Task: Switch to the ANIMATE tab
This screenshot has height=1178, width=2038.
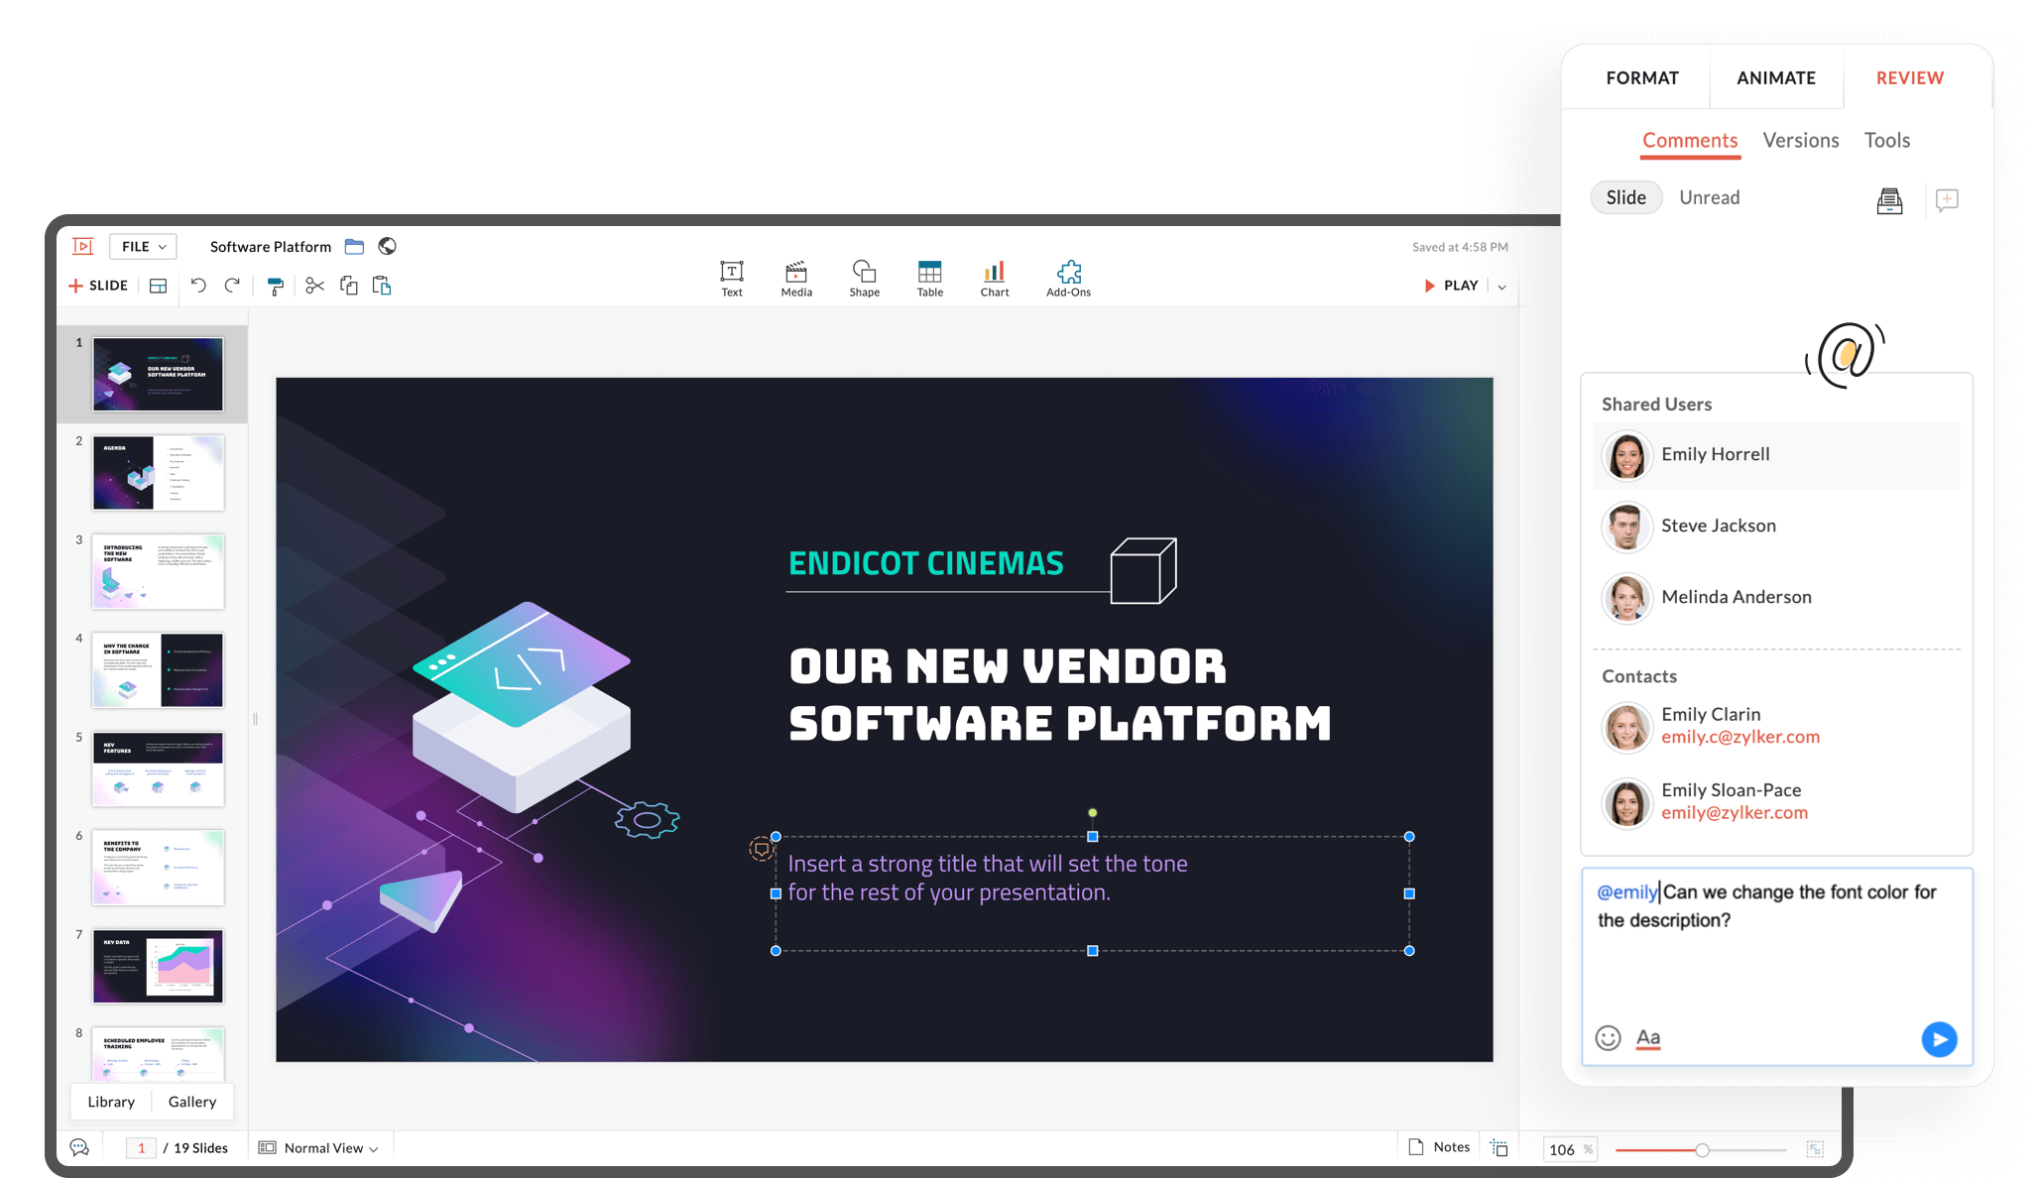Action: coord(1775,77)
